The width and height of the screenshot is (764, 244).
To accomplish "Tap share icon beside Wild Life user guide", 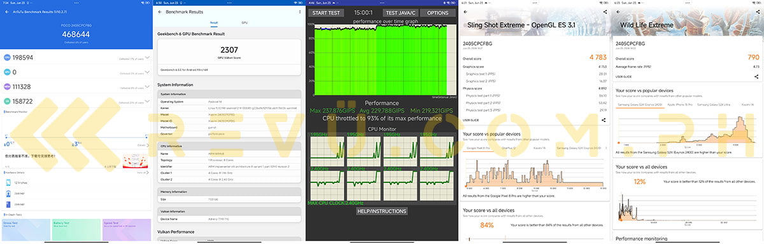I will tap(756, 76).
